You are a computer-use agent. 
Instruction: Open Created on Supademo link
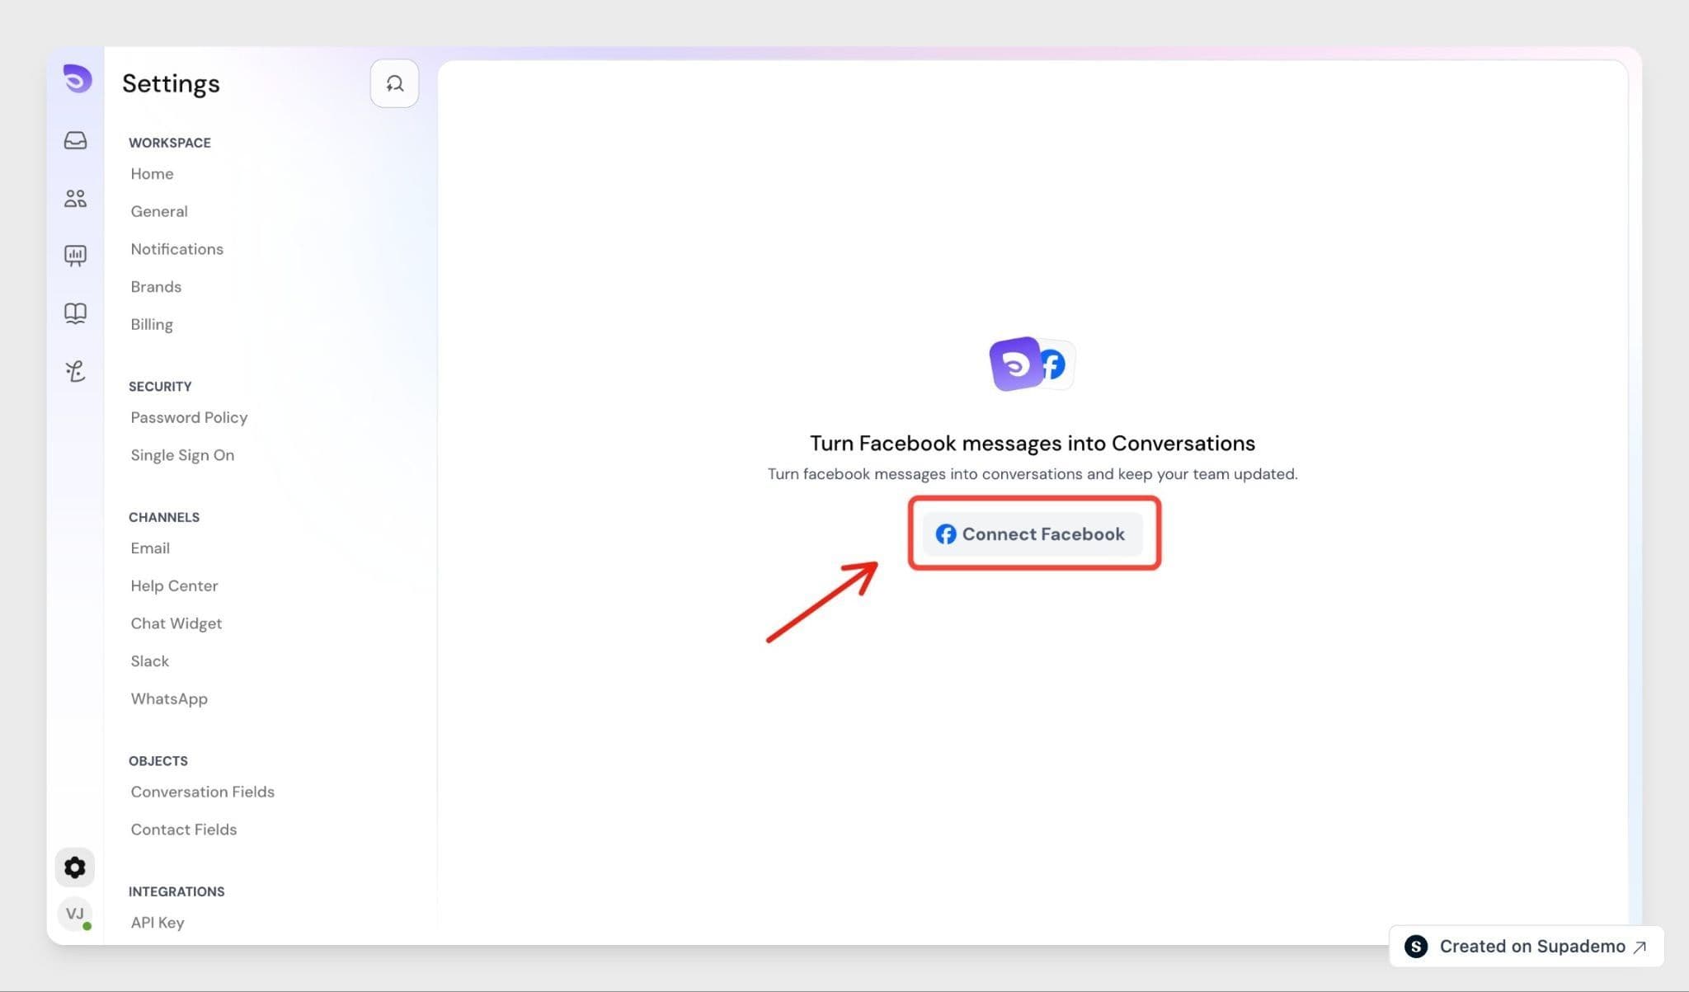tap(1526, 947)
